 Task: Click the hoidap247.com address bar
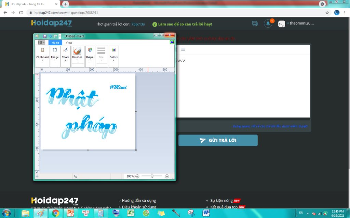176,13
